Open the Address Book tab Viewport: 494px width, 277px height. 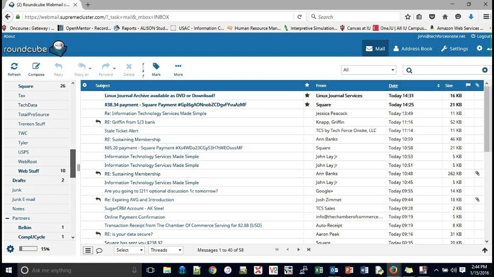pos(413,49)
